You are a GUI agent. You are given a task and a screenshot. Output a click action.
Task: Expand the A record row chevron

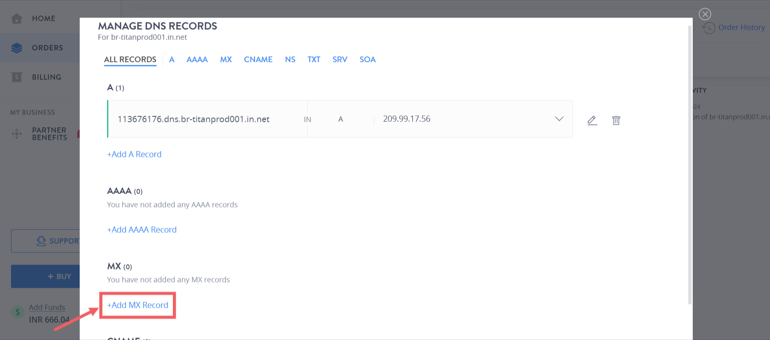pyautogui.click(x=559, y=119)
